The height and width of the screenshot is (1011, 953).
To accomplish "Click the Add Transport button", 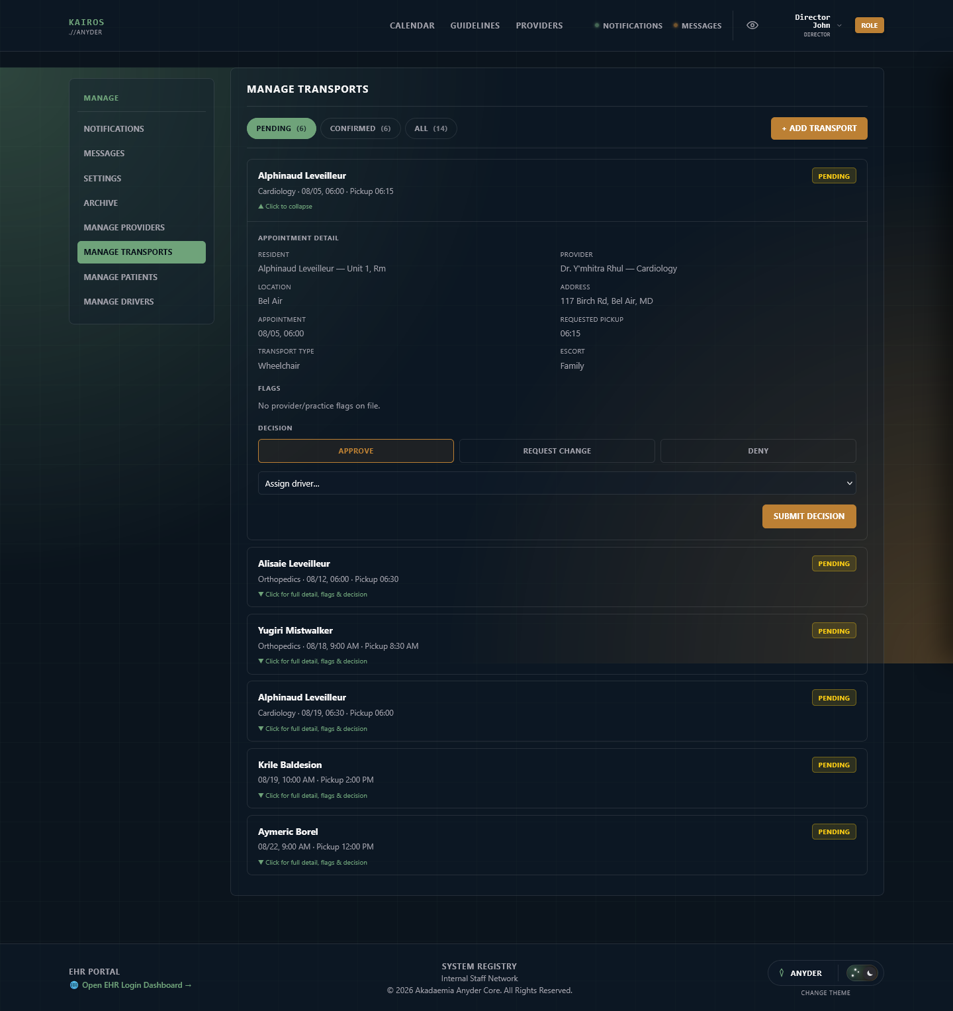I will click(x=819, y=128).
